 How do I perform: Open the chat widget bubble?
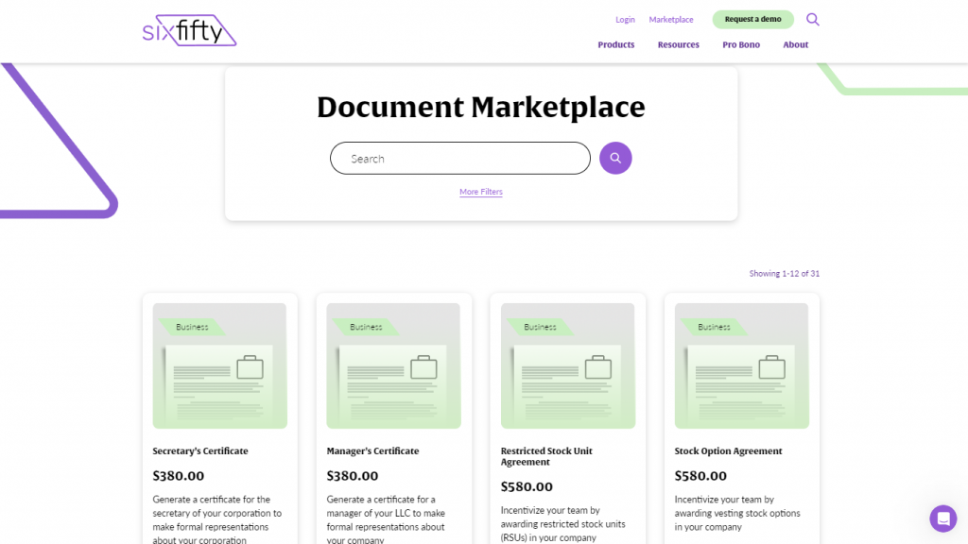pos(942,518)
